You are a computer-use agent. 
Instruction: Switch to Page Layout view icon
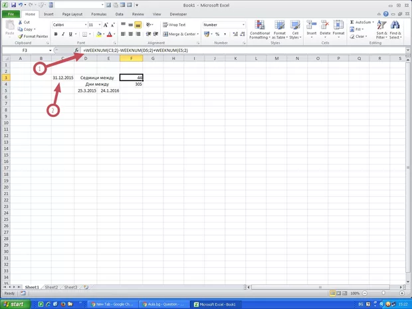pos(339,293)
